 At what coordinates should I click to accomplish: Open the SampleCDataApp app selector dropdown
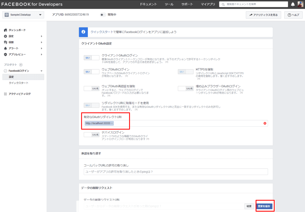click(23, 15)
